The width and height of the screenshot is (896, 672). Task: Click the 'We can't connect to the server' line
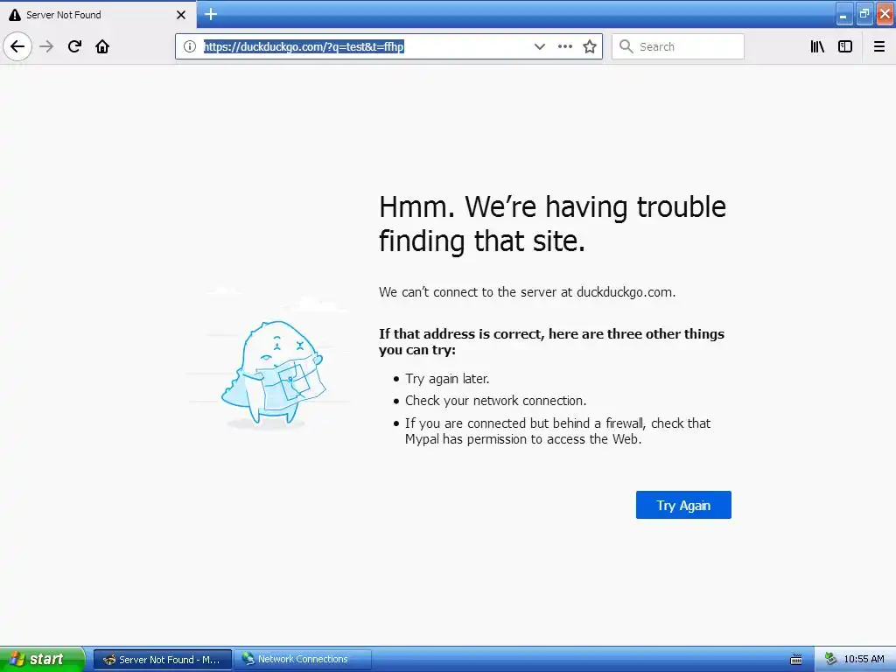click(x=527, y=292)
